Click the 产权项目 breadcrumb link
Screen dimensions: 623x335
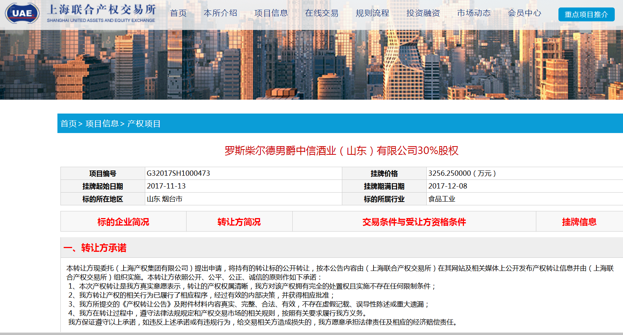pos(144,124)
